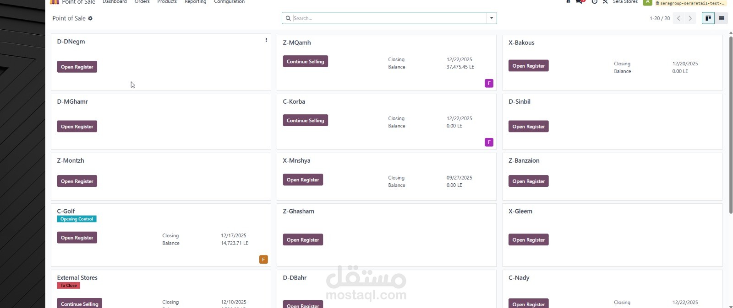Continue Selling on C-Korba
Image resolution: width=733 pixels, height=308 pixels.
[x=305, y=121]
